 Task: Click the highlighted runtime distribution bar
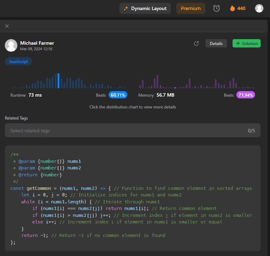point(58,81)
